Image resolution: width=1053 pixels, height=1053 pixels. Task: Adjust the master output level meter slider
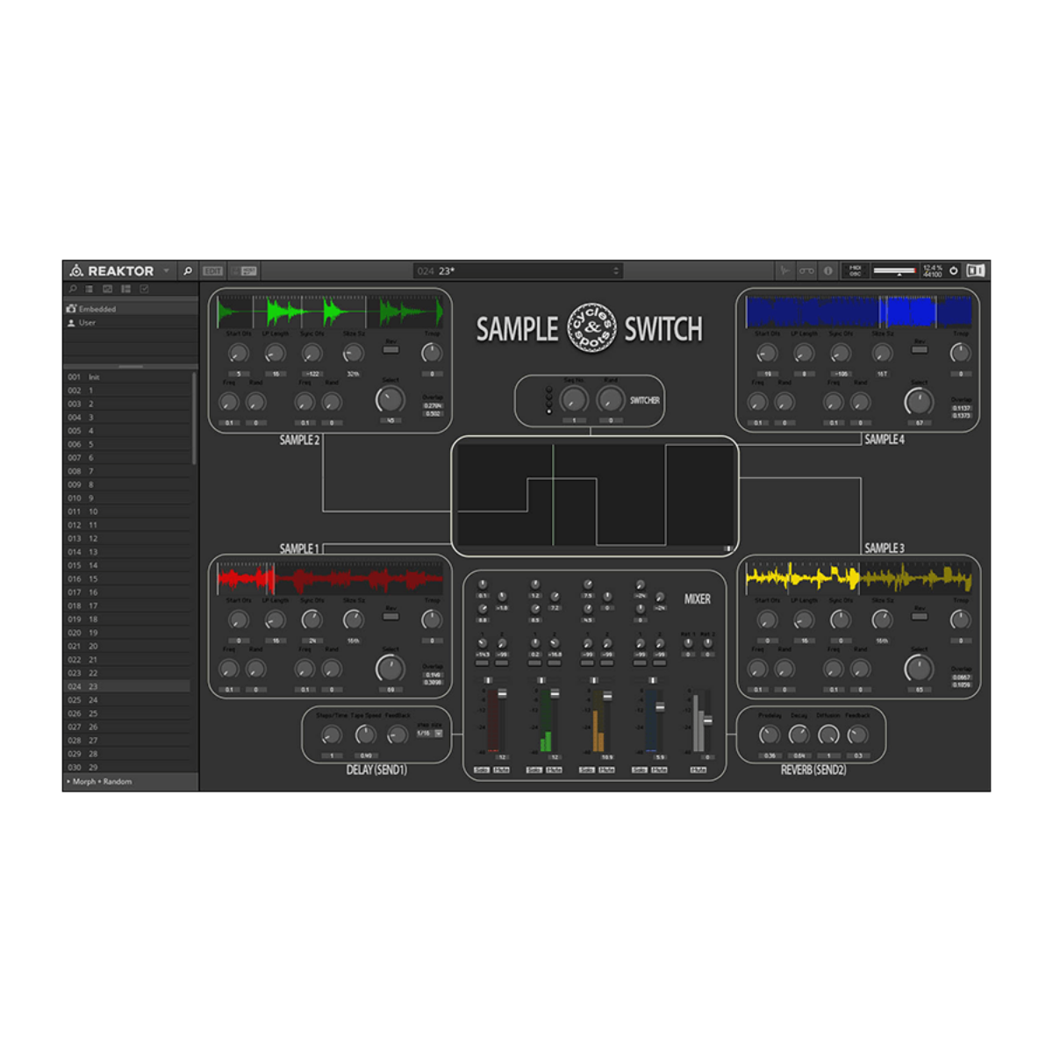pos(894,271)
